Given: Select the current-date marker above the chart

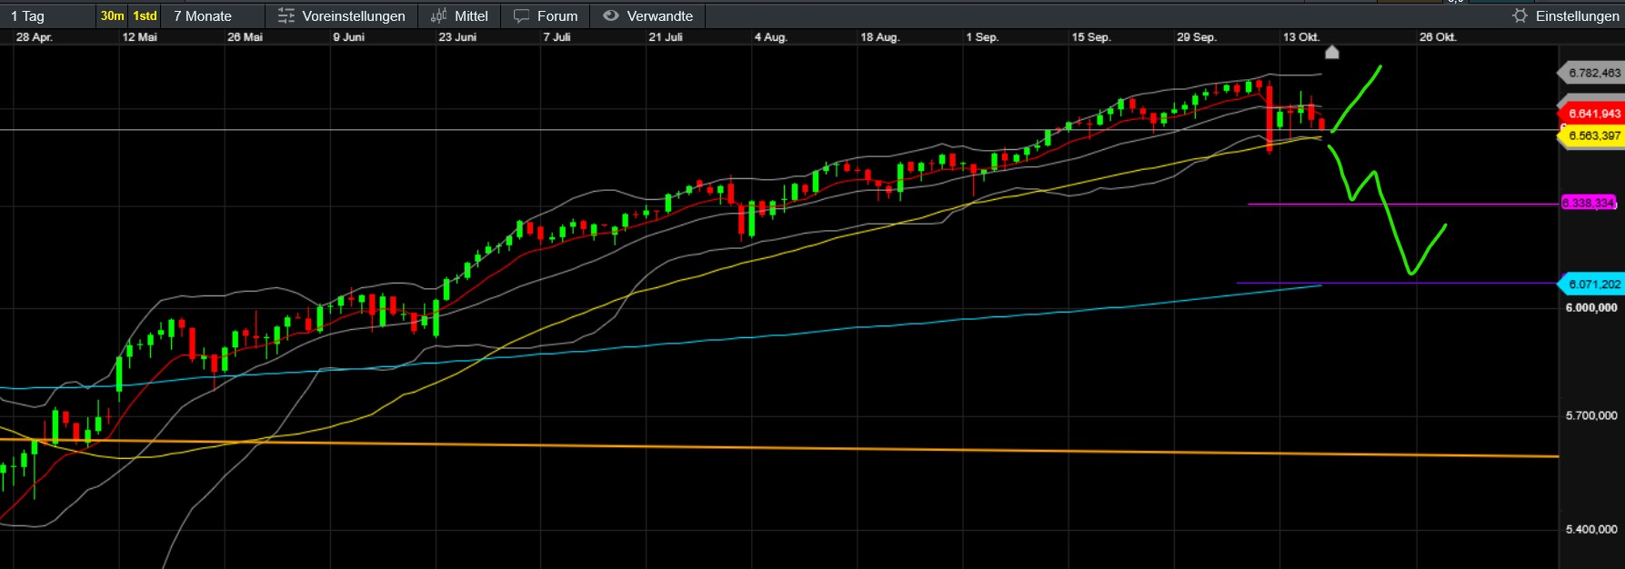Looking at the screenshot, I should pyautogui.click(x=1332, y=52).
